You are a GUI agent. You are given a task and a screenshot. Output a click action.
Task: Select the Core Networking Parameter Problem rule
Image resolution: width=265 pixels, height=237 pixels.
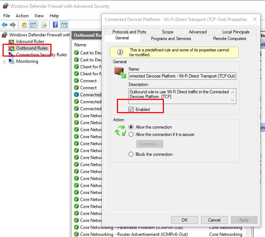[x=132, y=227]
